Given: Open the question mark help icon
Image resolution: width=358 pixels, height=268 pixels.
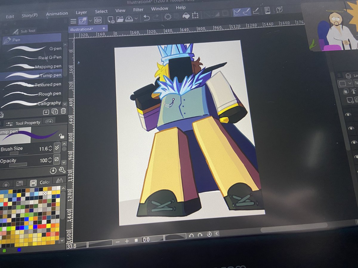Looking at the screenshot, I should click(x=279, y=10).
